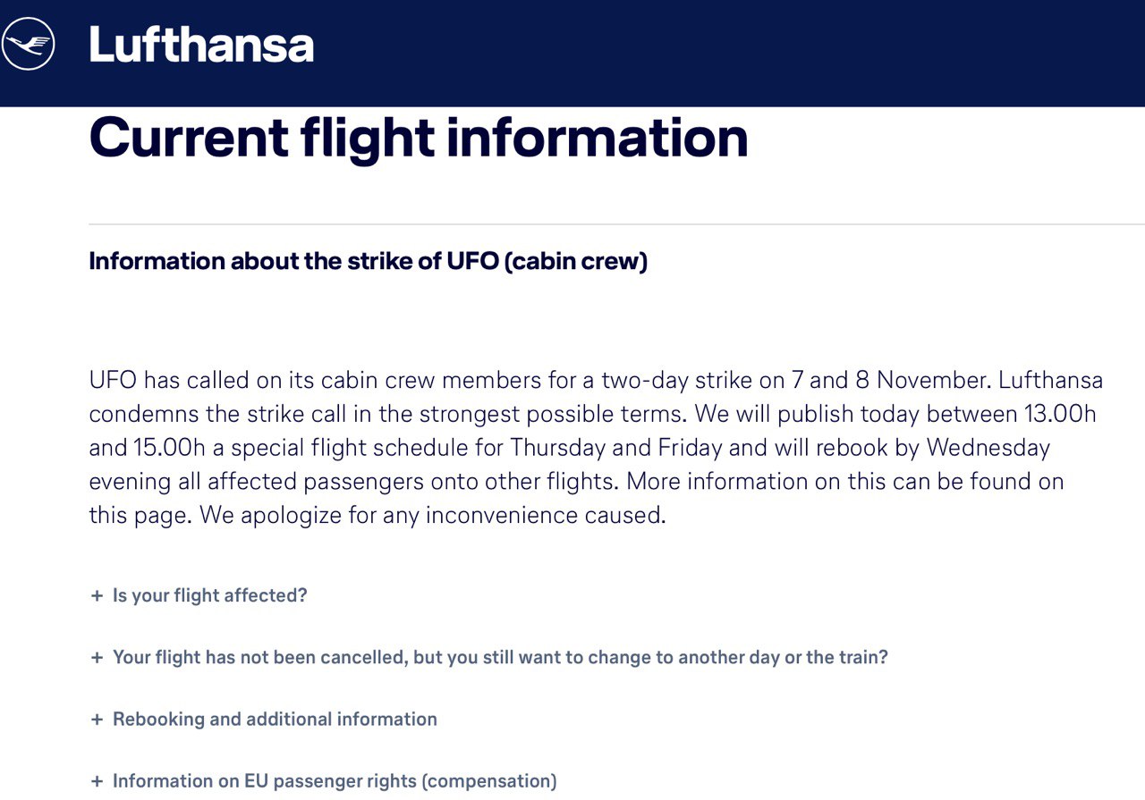Click plus icon beside "Your flight has not been cancelled"

click(97, 657)
